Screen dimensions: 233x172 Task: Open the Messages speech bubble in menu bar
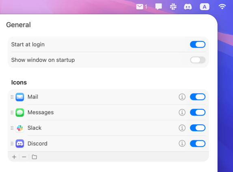159,7
